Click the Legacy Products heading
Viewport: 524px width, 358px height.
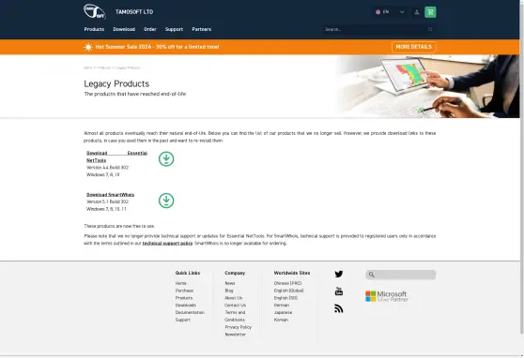tap(116, 83)
